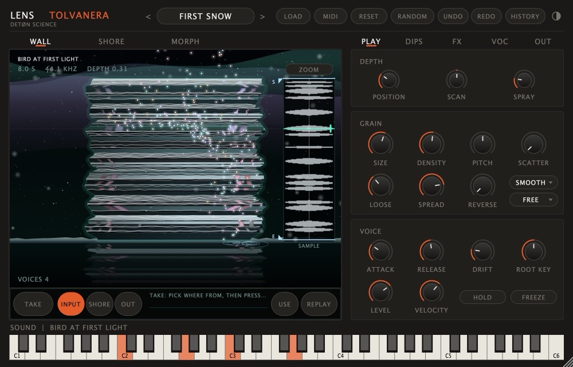
Task: Click the sample start marker S
Action: pyautogui.click(x=280, y=81)
